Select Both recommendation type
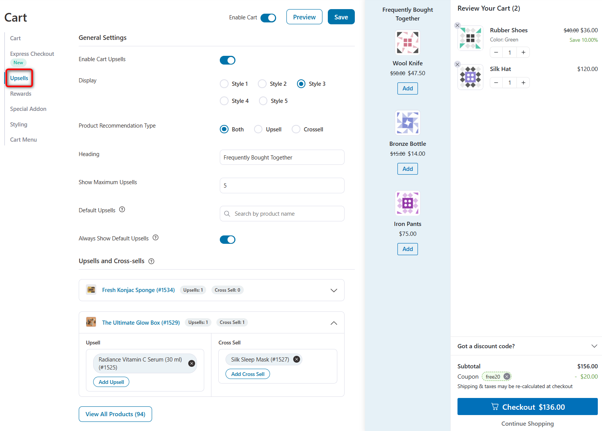 pos(224,129)
